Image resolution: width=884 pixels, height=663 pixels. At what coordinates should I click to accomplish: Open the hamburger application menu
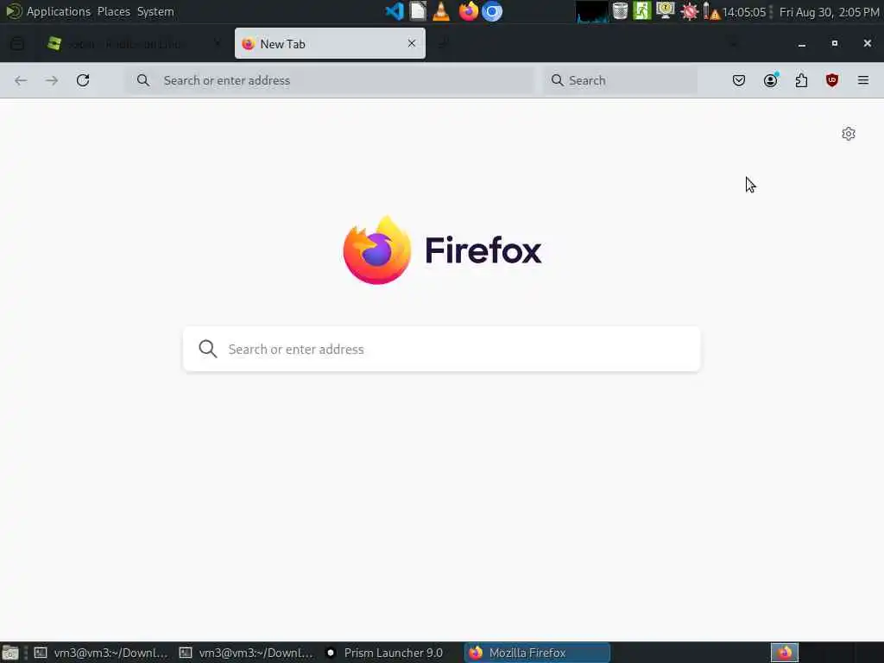click(x=863, y=80)
